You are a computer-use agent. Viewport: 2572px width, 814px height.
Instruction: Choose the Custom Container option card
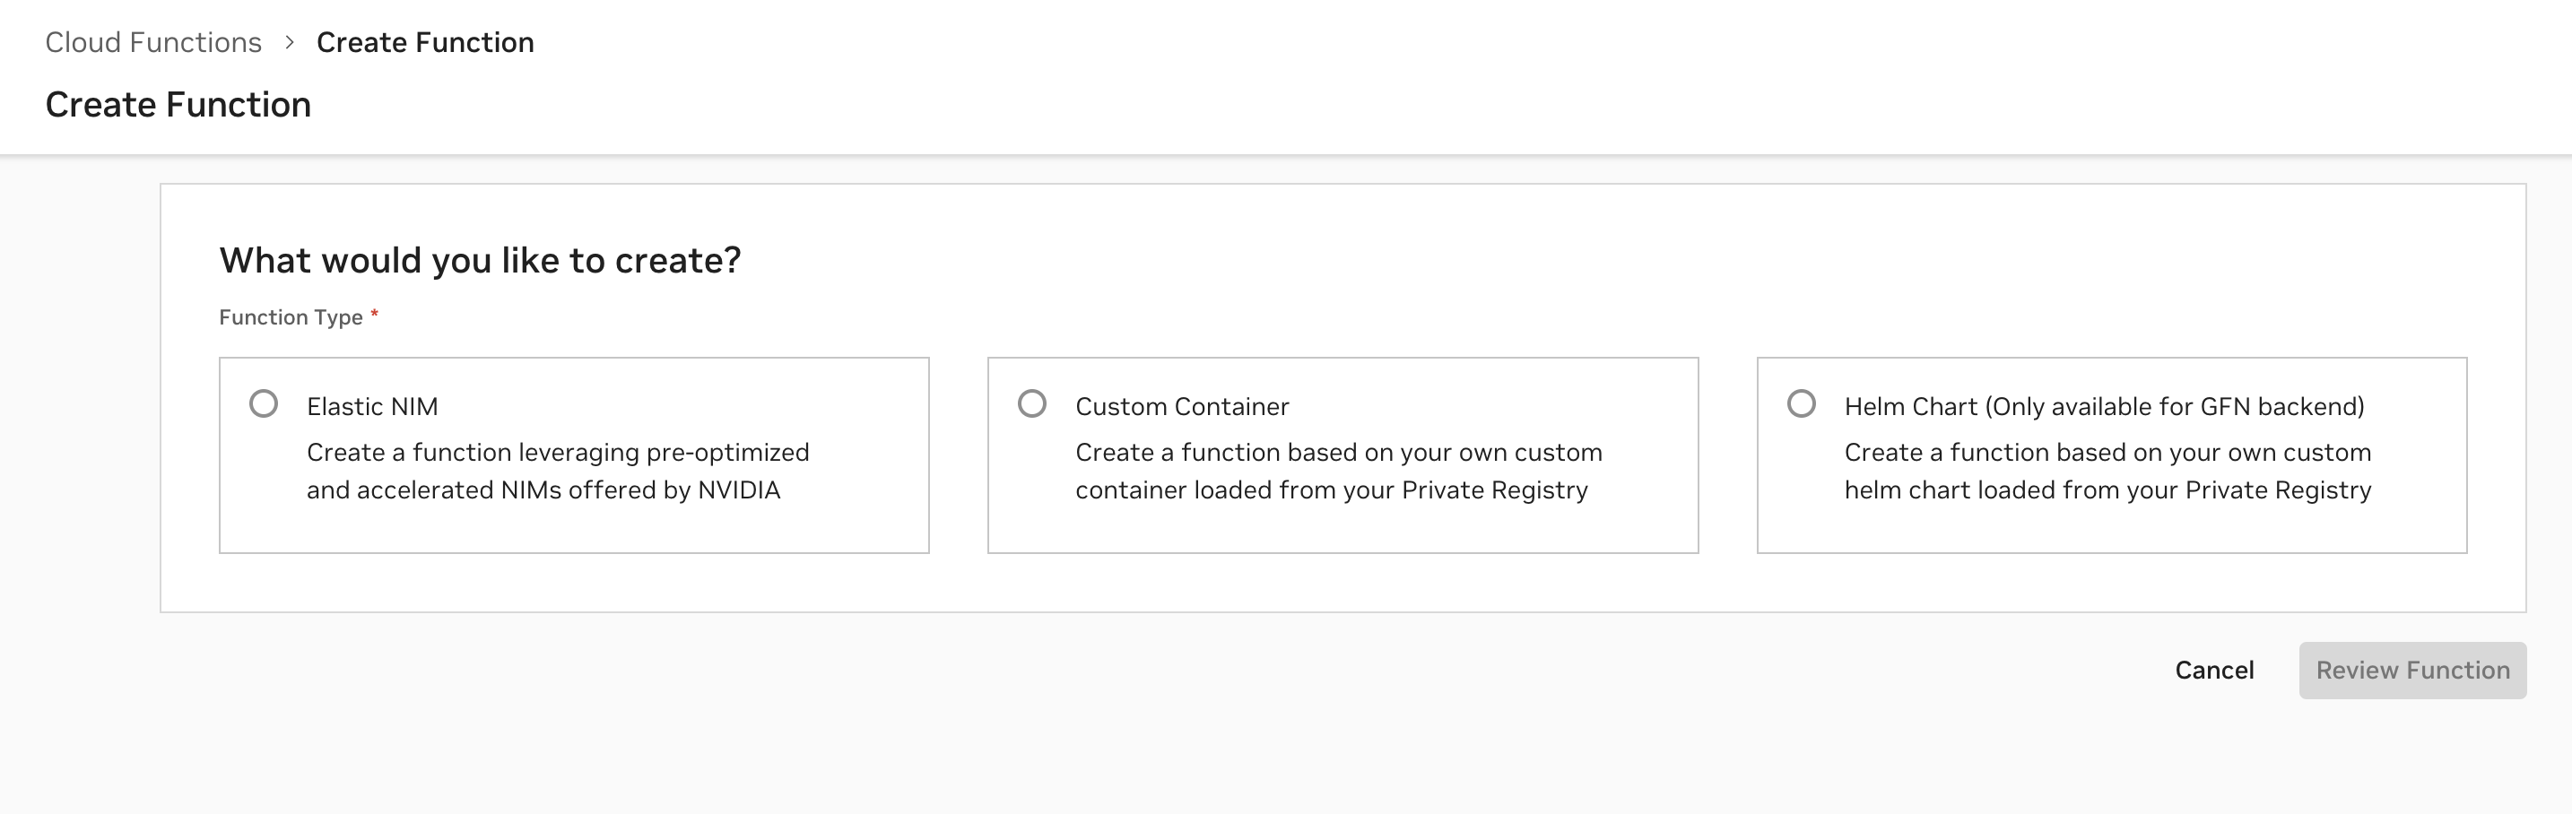(1342, 454)
